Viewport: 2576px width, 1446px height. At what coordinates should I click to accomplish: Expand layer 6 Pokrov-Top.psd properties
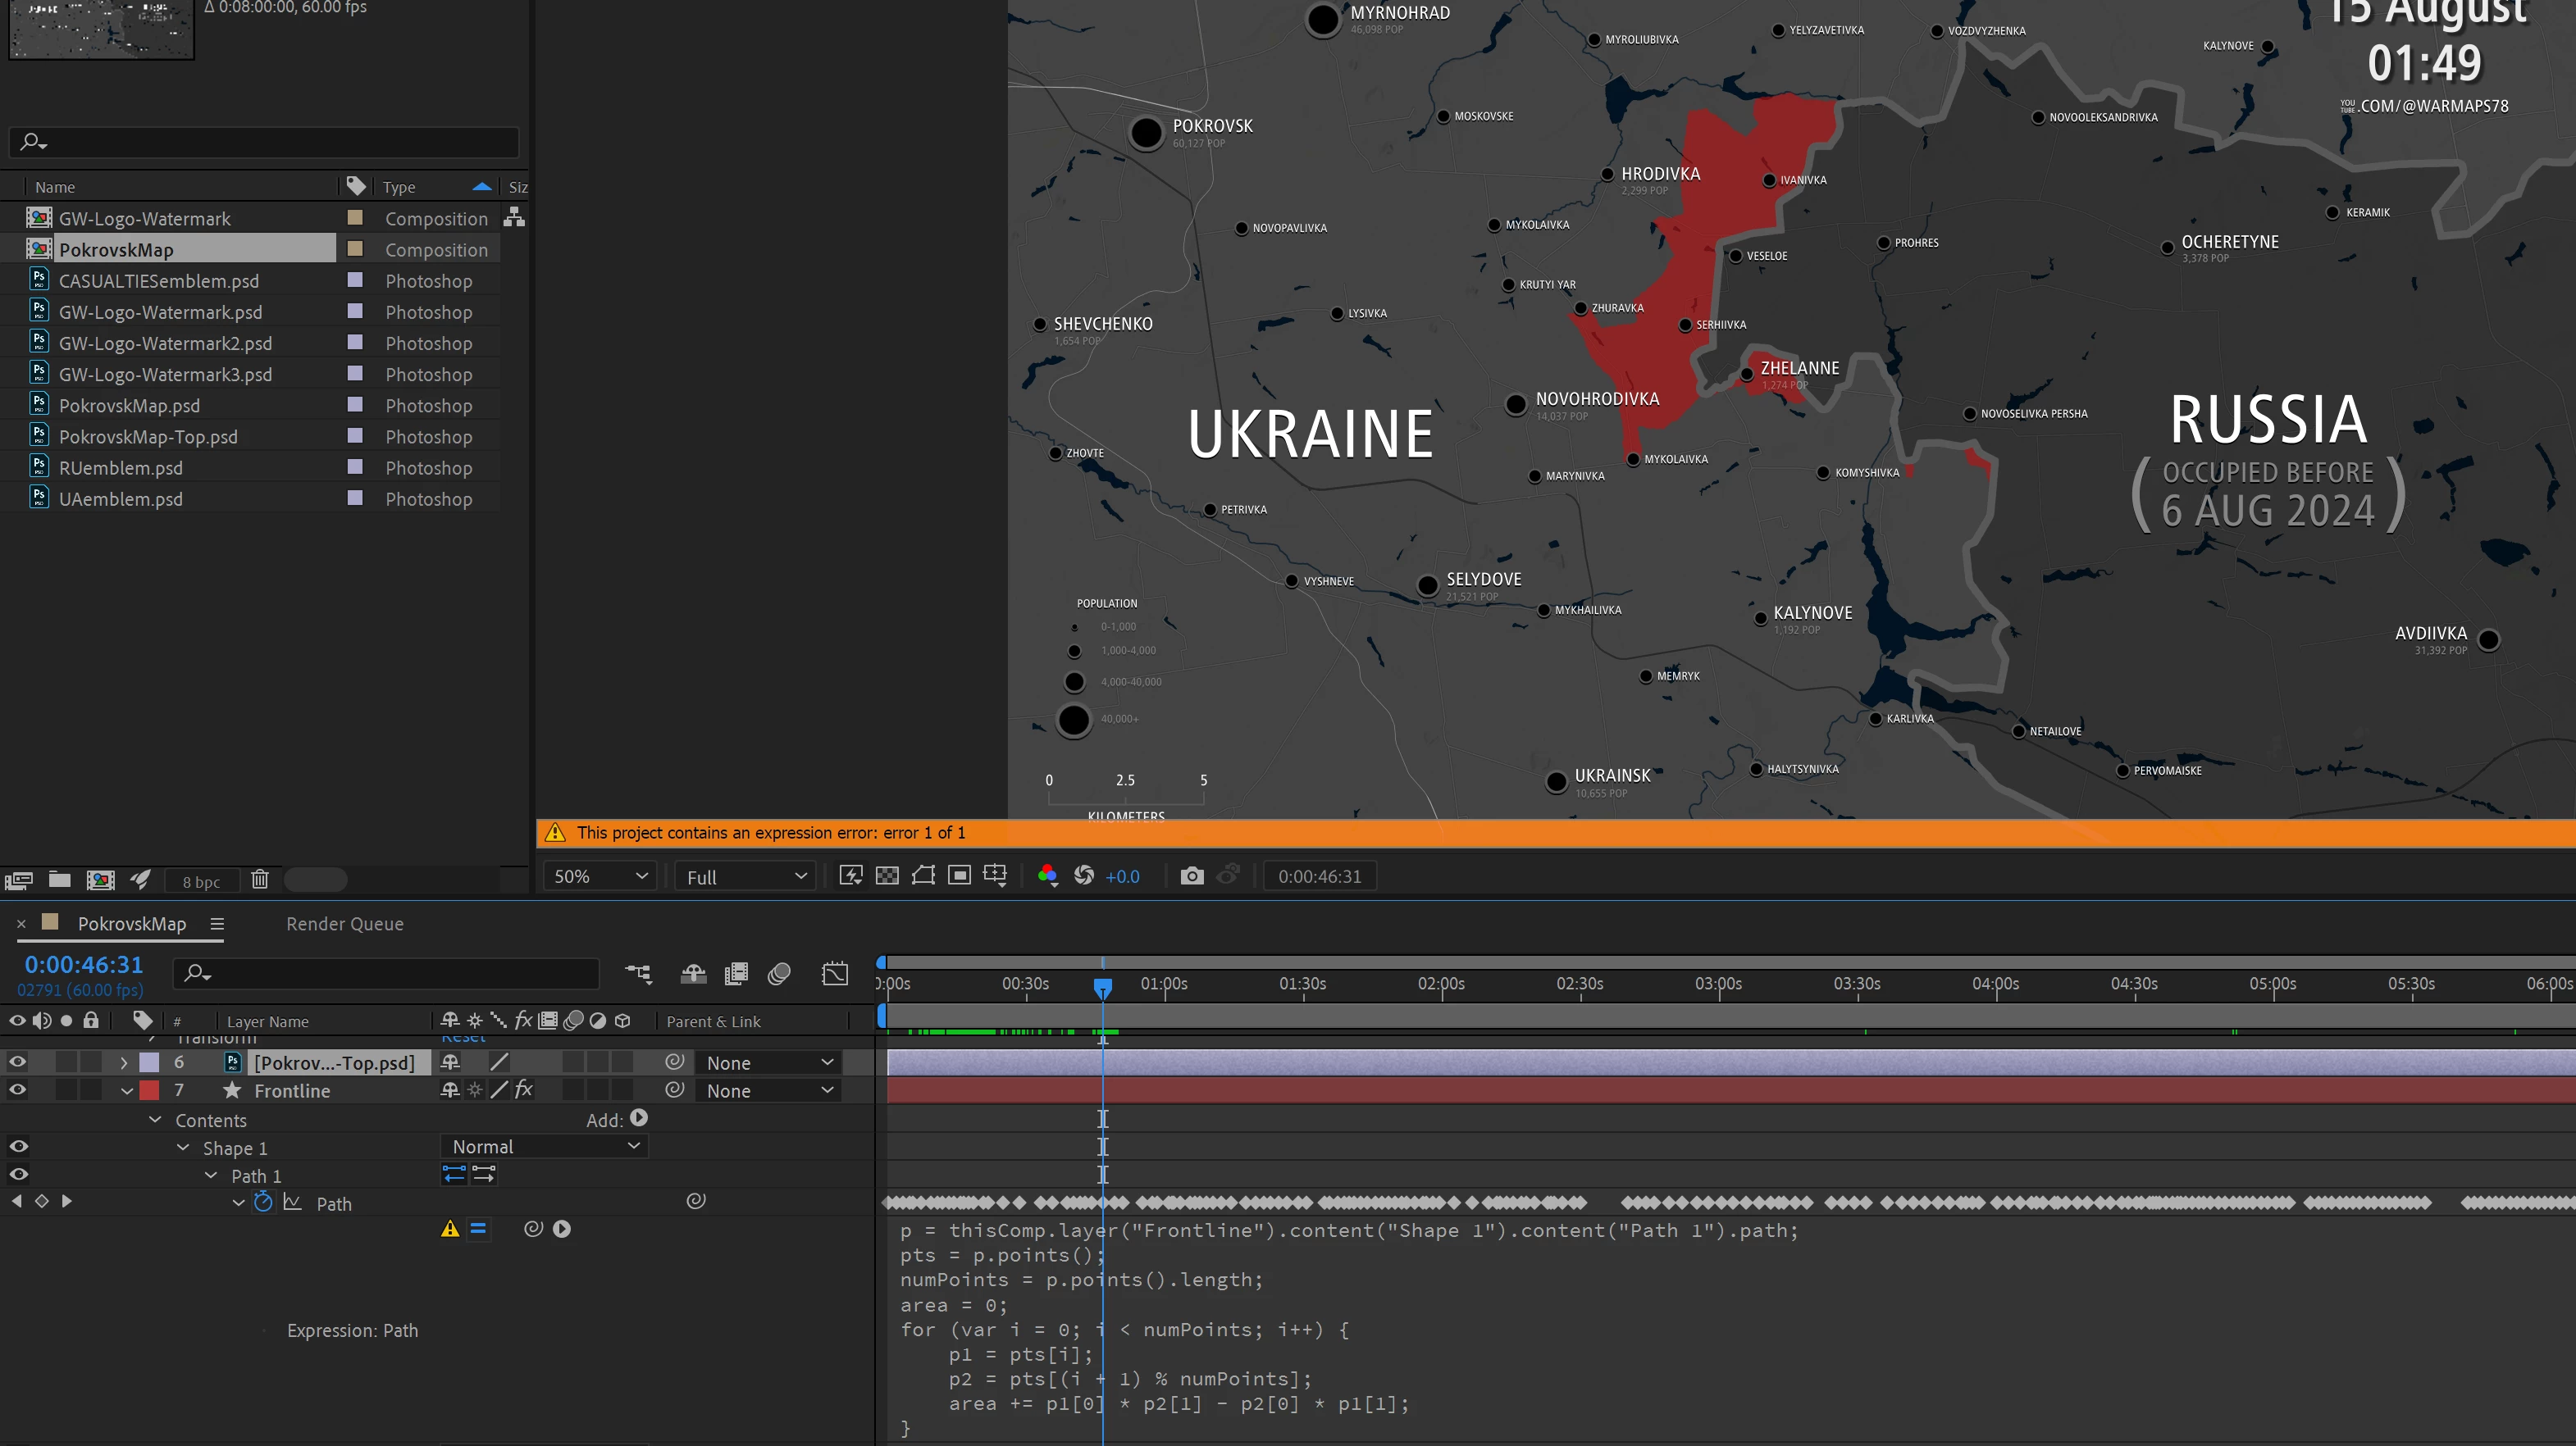pyautogui.click(x=124, y=1063)
